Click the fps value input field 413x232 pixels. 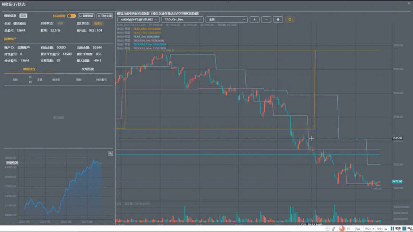349,229
